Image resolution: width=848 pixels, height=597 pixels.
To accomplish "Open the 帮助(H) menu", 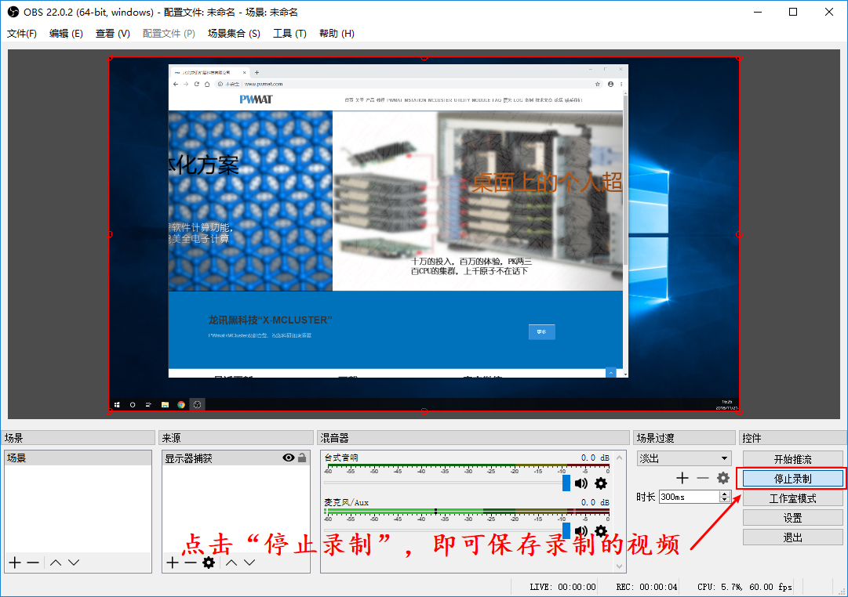I will [337, 34].
